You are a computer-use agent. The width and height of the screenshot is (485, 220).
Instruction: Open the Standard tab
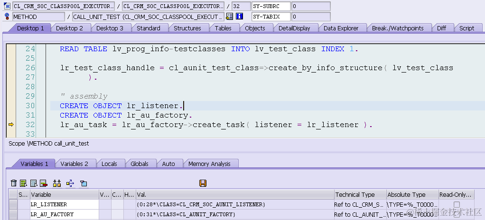tap(149, 28)
